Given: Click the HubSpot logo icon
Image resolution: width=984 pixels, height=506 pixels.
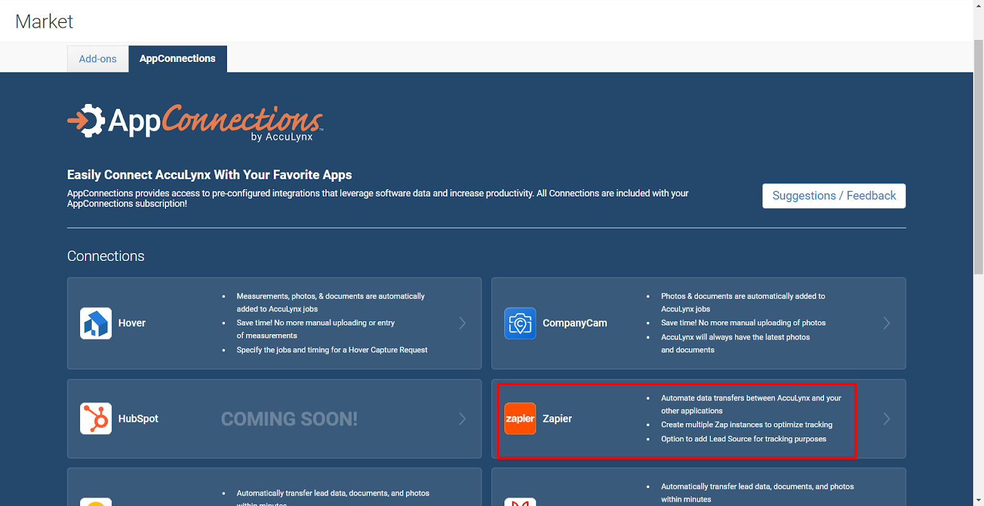Looking at the screenshot, I should (96, 419).
